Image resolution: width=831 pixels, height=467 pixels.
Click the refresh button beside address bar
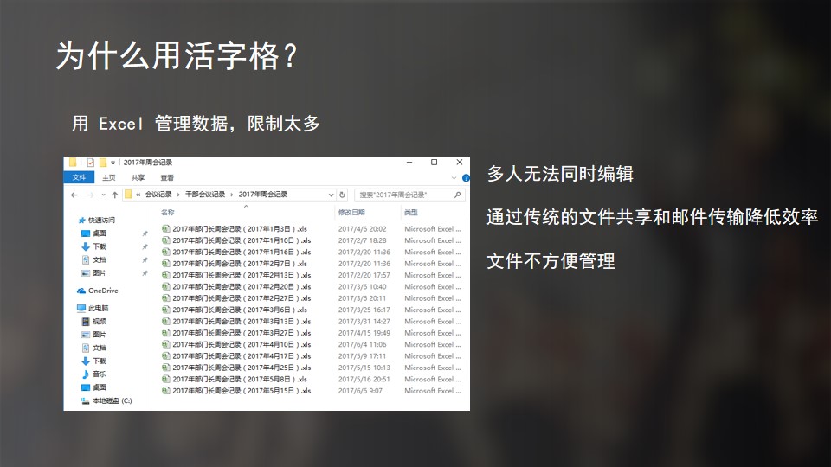click(x=343, y=195)
